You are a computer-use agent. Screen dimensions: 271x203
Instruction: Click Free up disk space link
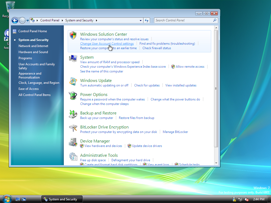93,160
